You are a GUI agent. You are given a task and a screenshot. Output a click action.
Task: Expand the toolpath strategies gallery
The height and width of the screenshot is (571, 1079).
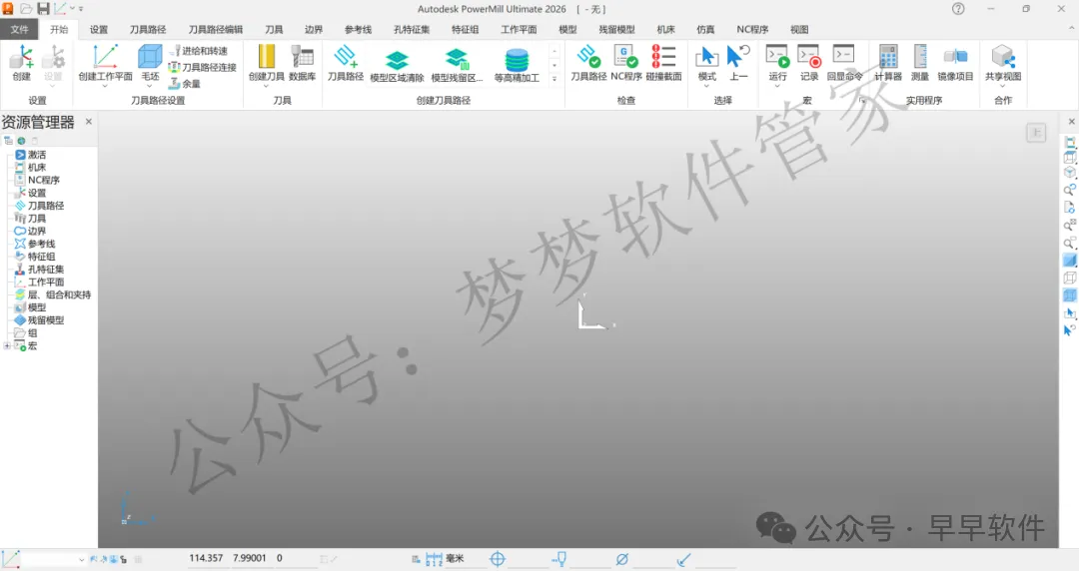point(554,79)
